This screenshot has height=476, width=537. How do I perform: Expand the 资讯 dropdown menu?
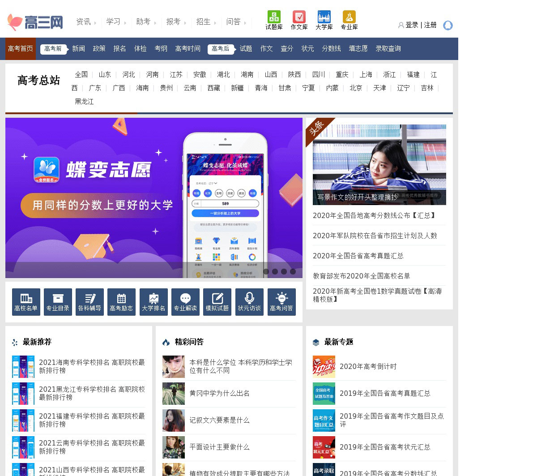pyautogui.click(x=86, y=22)
